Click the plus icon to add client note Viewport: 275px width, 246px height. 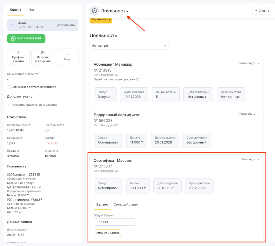9,105
